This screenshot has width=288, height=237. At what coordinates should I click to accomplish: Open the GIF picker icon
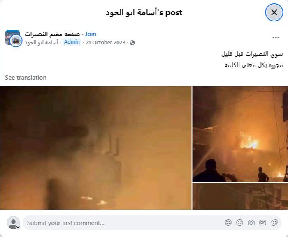(262, 223)
